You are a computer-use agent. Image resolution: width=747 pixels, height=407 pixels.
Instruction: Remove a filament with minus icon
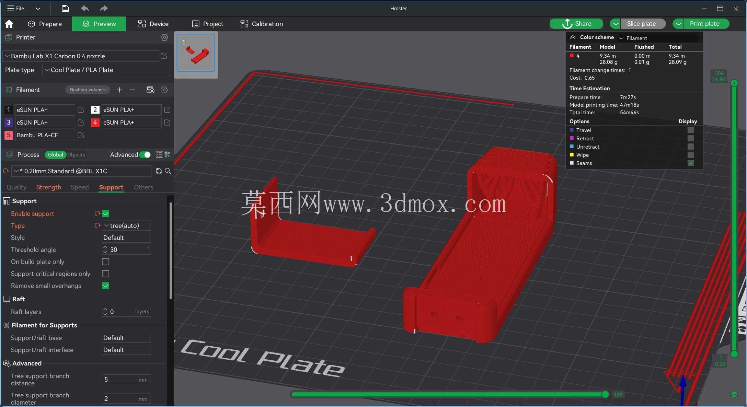click(133, 90)
